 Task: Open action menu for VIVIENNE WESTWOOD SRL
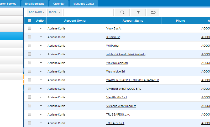pyautogui.click(x=41, y=89)
